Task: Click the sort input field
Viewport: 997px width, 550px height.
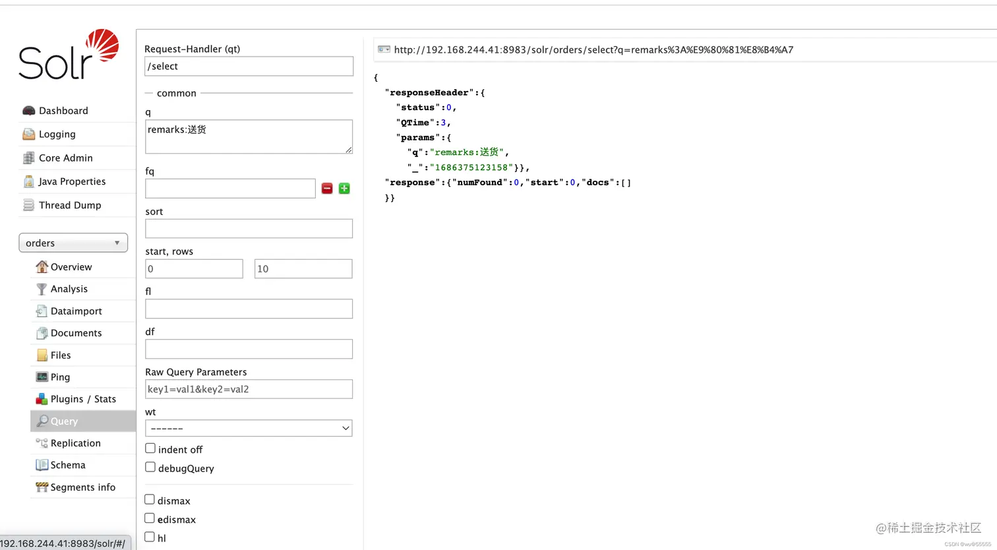Action: (x=249, y=229)
